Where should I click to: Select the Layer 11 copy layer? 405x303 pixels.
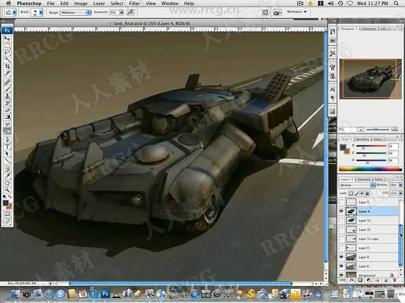tap(368, 239)
